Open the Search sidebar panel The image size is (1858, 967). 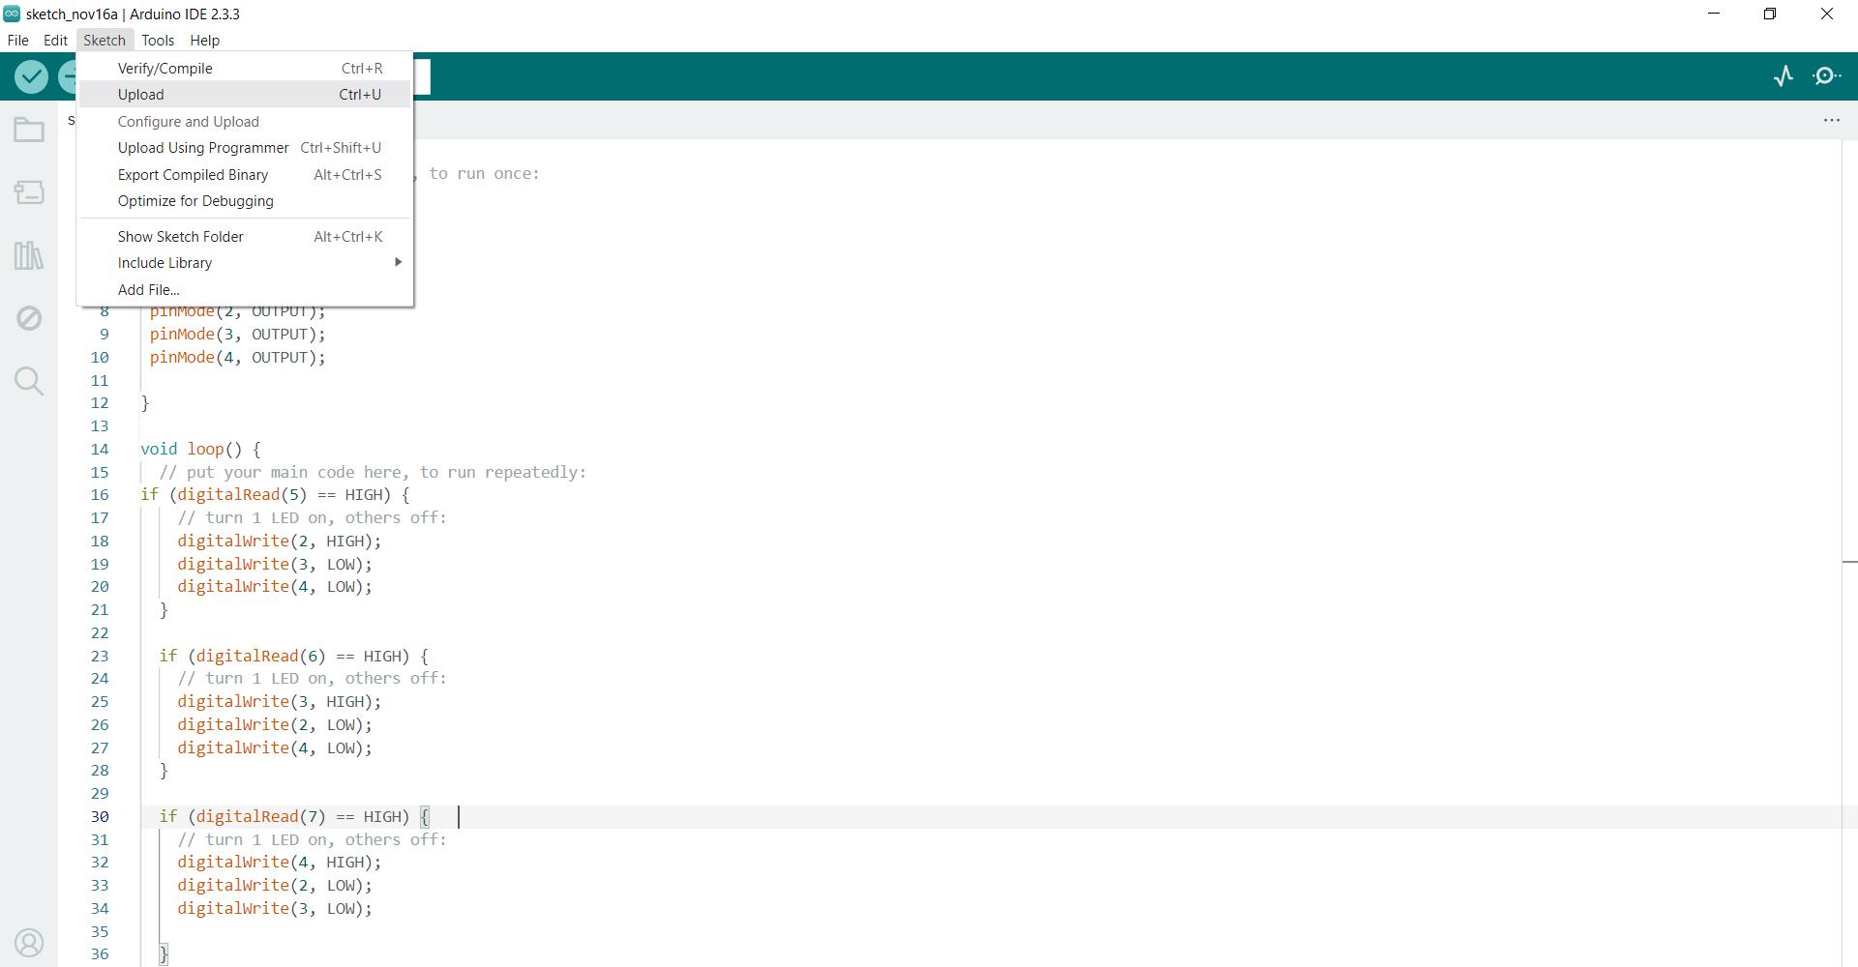coord(29,381)
